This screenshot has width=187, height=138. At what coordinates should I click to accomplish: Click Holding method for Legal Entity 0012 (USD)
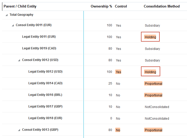[x=150, y=72]
